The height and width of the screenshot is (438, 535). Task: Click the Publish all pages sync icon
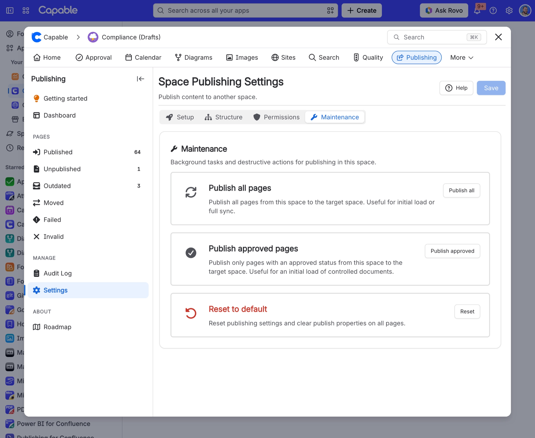coord(191,192)
